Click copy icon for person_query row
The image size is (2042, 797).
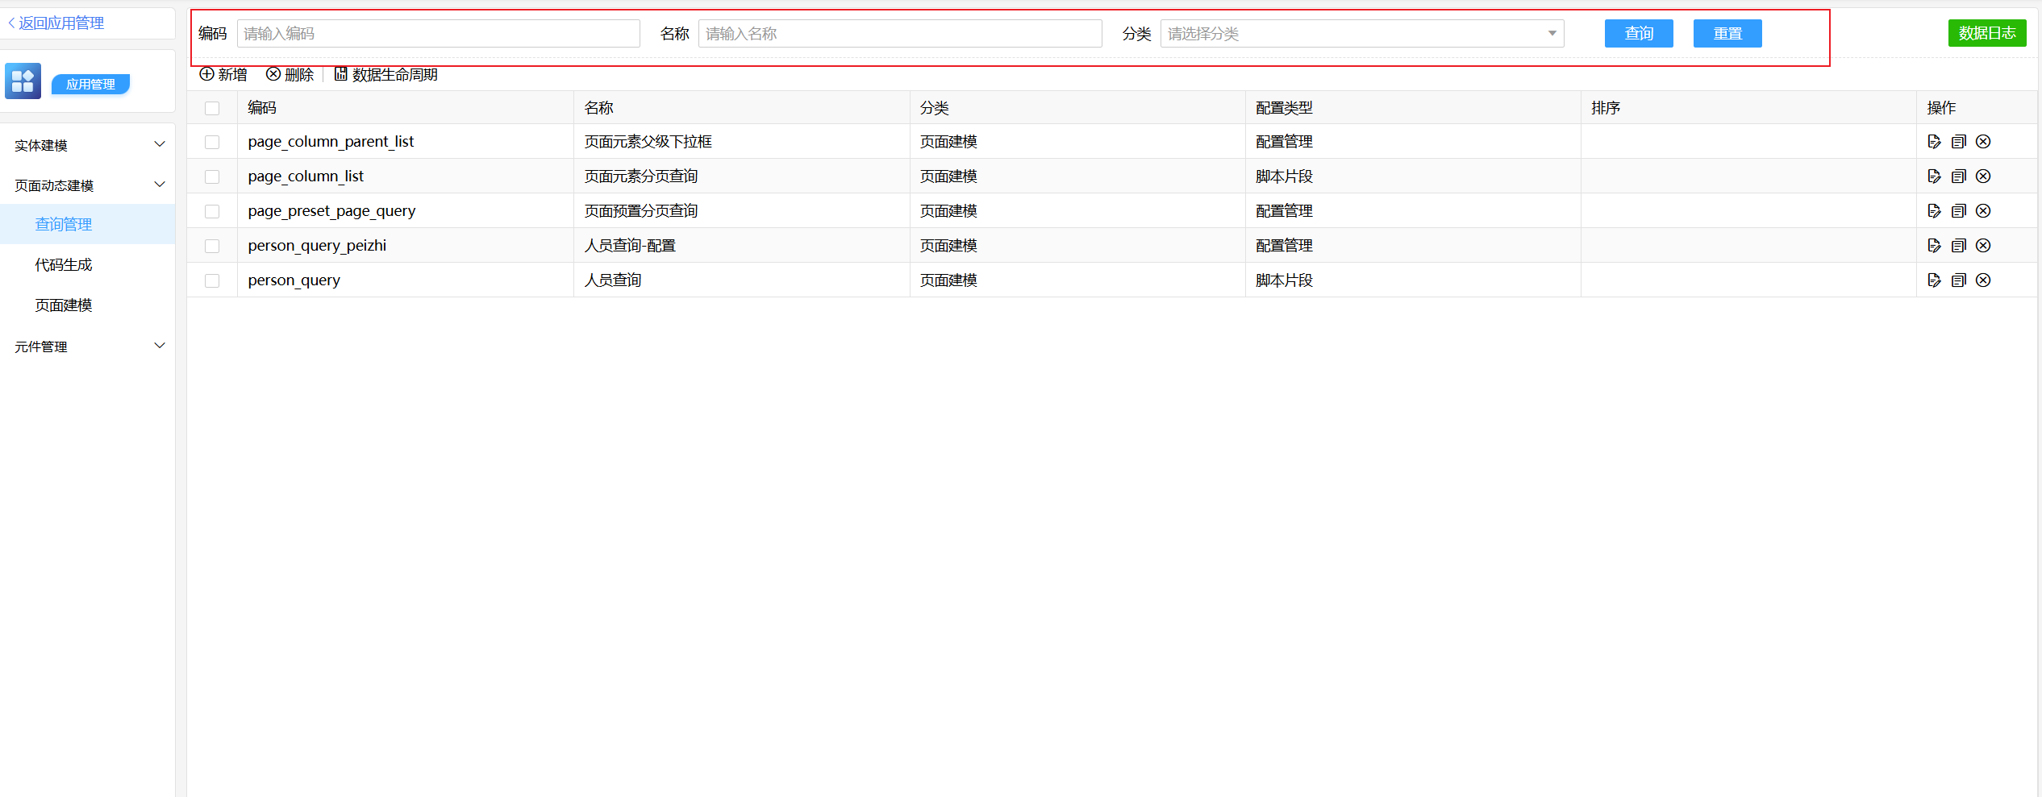click(x=1958, y=280)
